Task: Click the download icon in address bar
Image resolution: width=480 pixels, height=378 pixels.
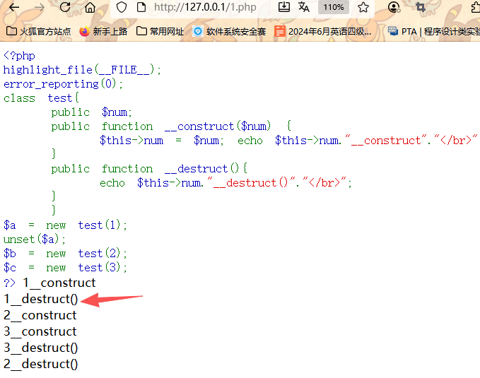Action: 283,7
